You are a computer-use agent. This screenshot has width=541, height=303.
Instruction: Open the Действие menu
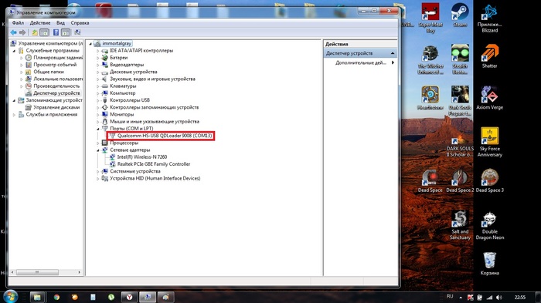point(40,22)
